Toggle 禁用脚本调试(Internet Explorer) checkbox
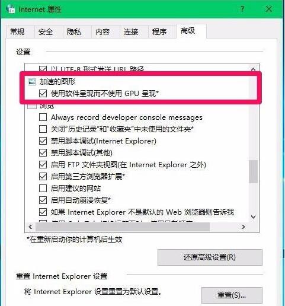This screenshot has height=306, width=285. (43, 141)
